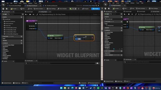161x90 pixels.
Task: Click Browse to asset icon in left window
Action: pyautogui.click(x=7, y=9)
